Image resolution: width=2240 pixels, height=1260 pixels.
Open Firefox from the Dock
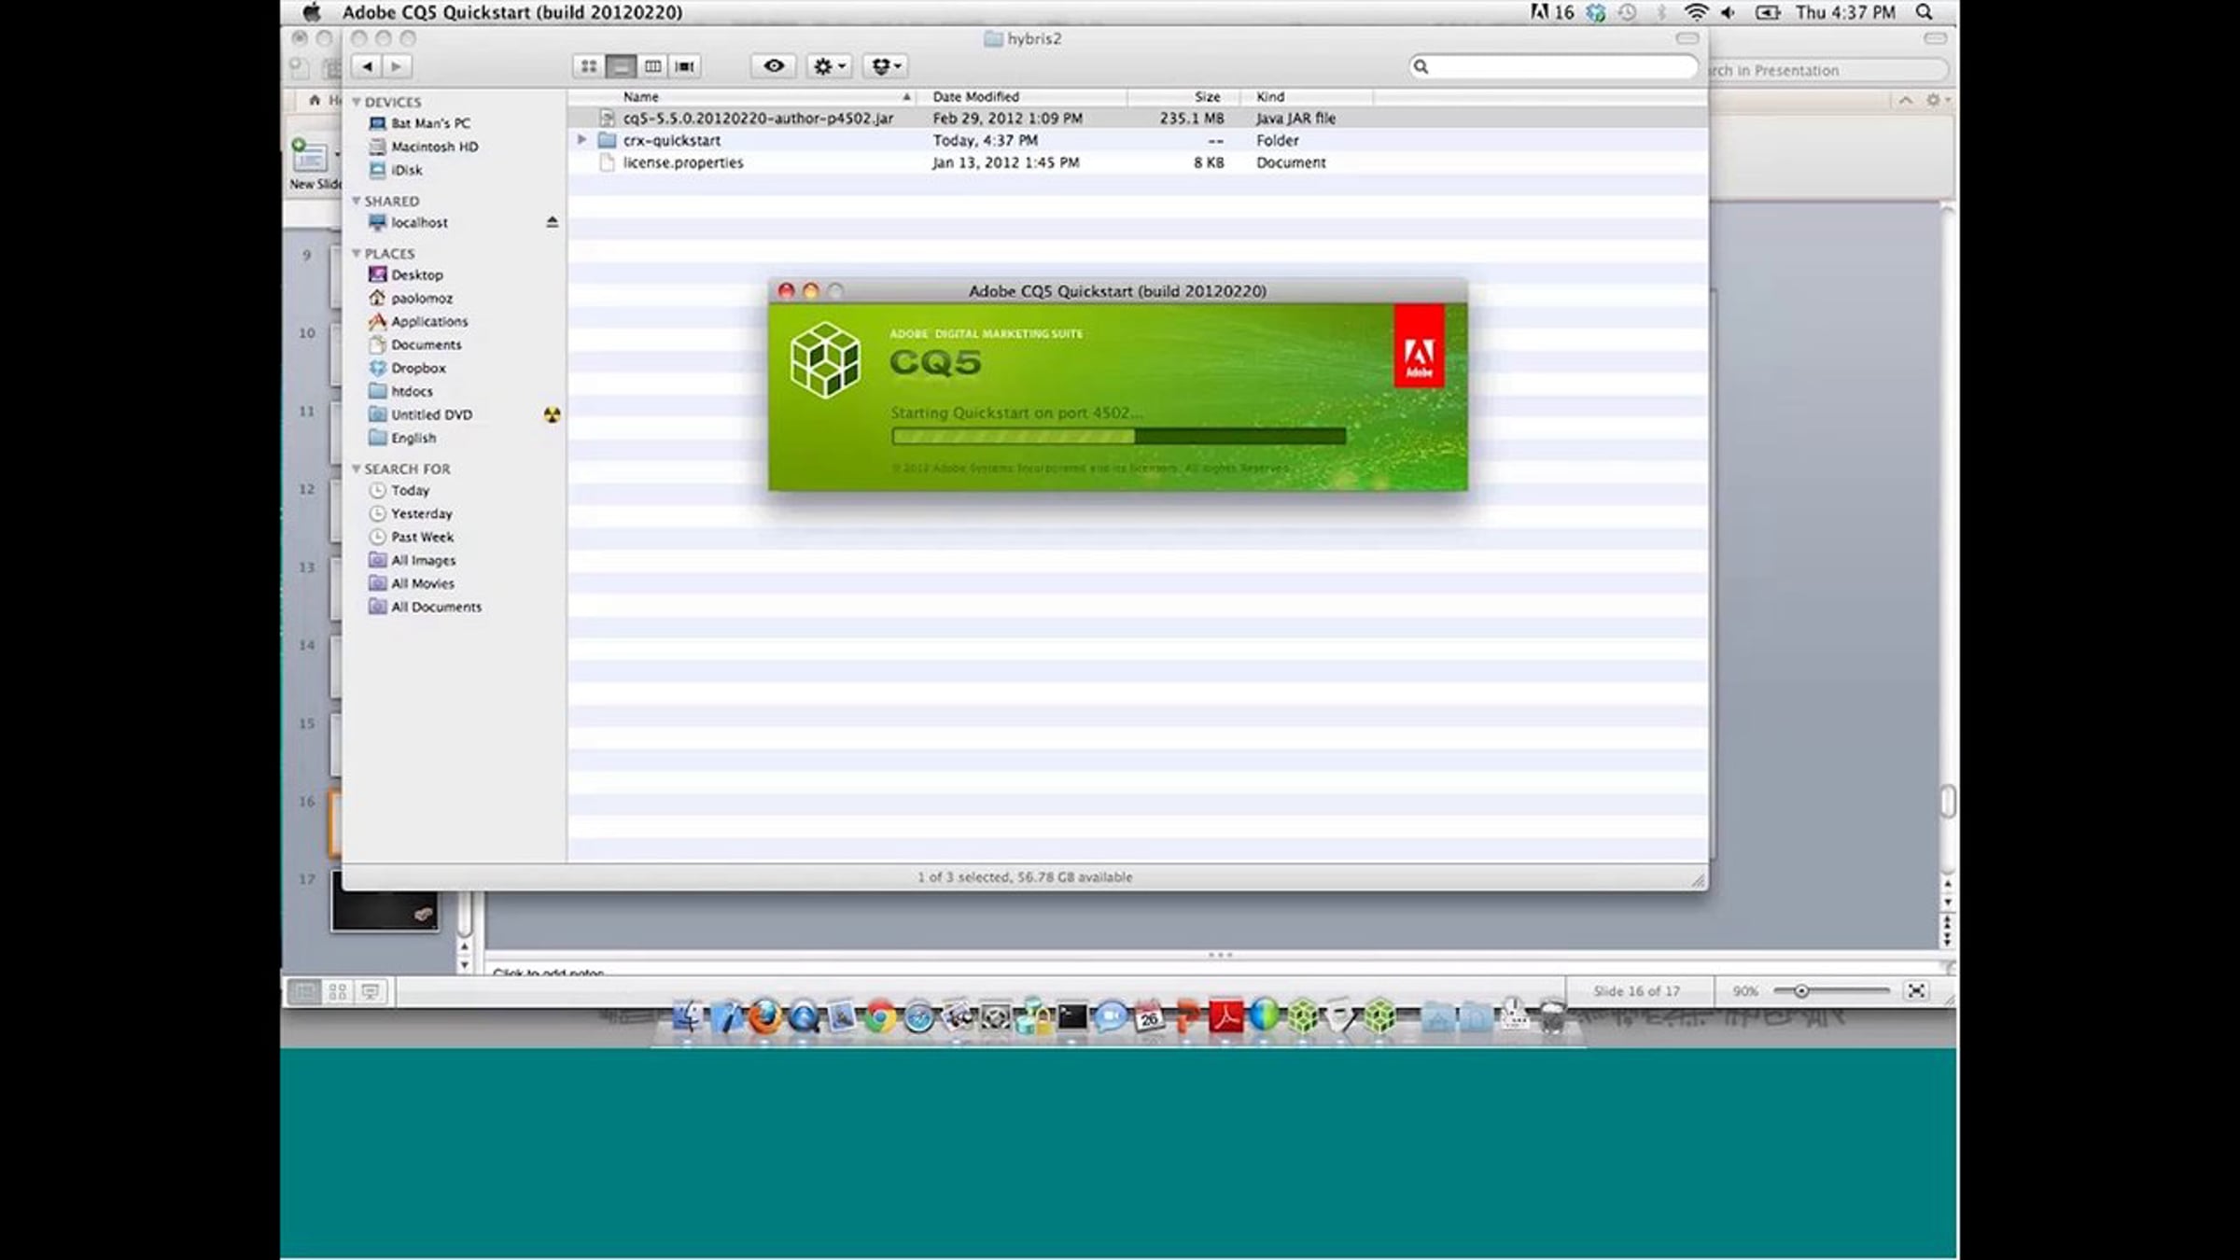(764, 1016)
